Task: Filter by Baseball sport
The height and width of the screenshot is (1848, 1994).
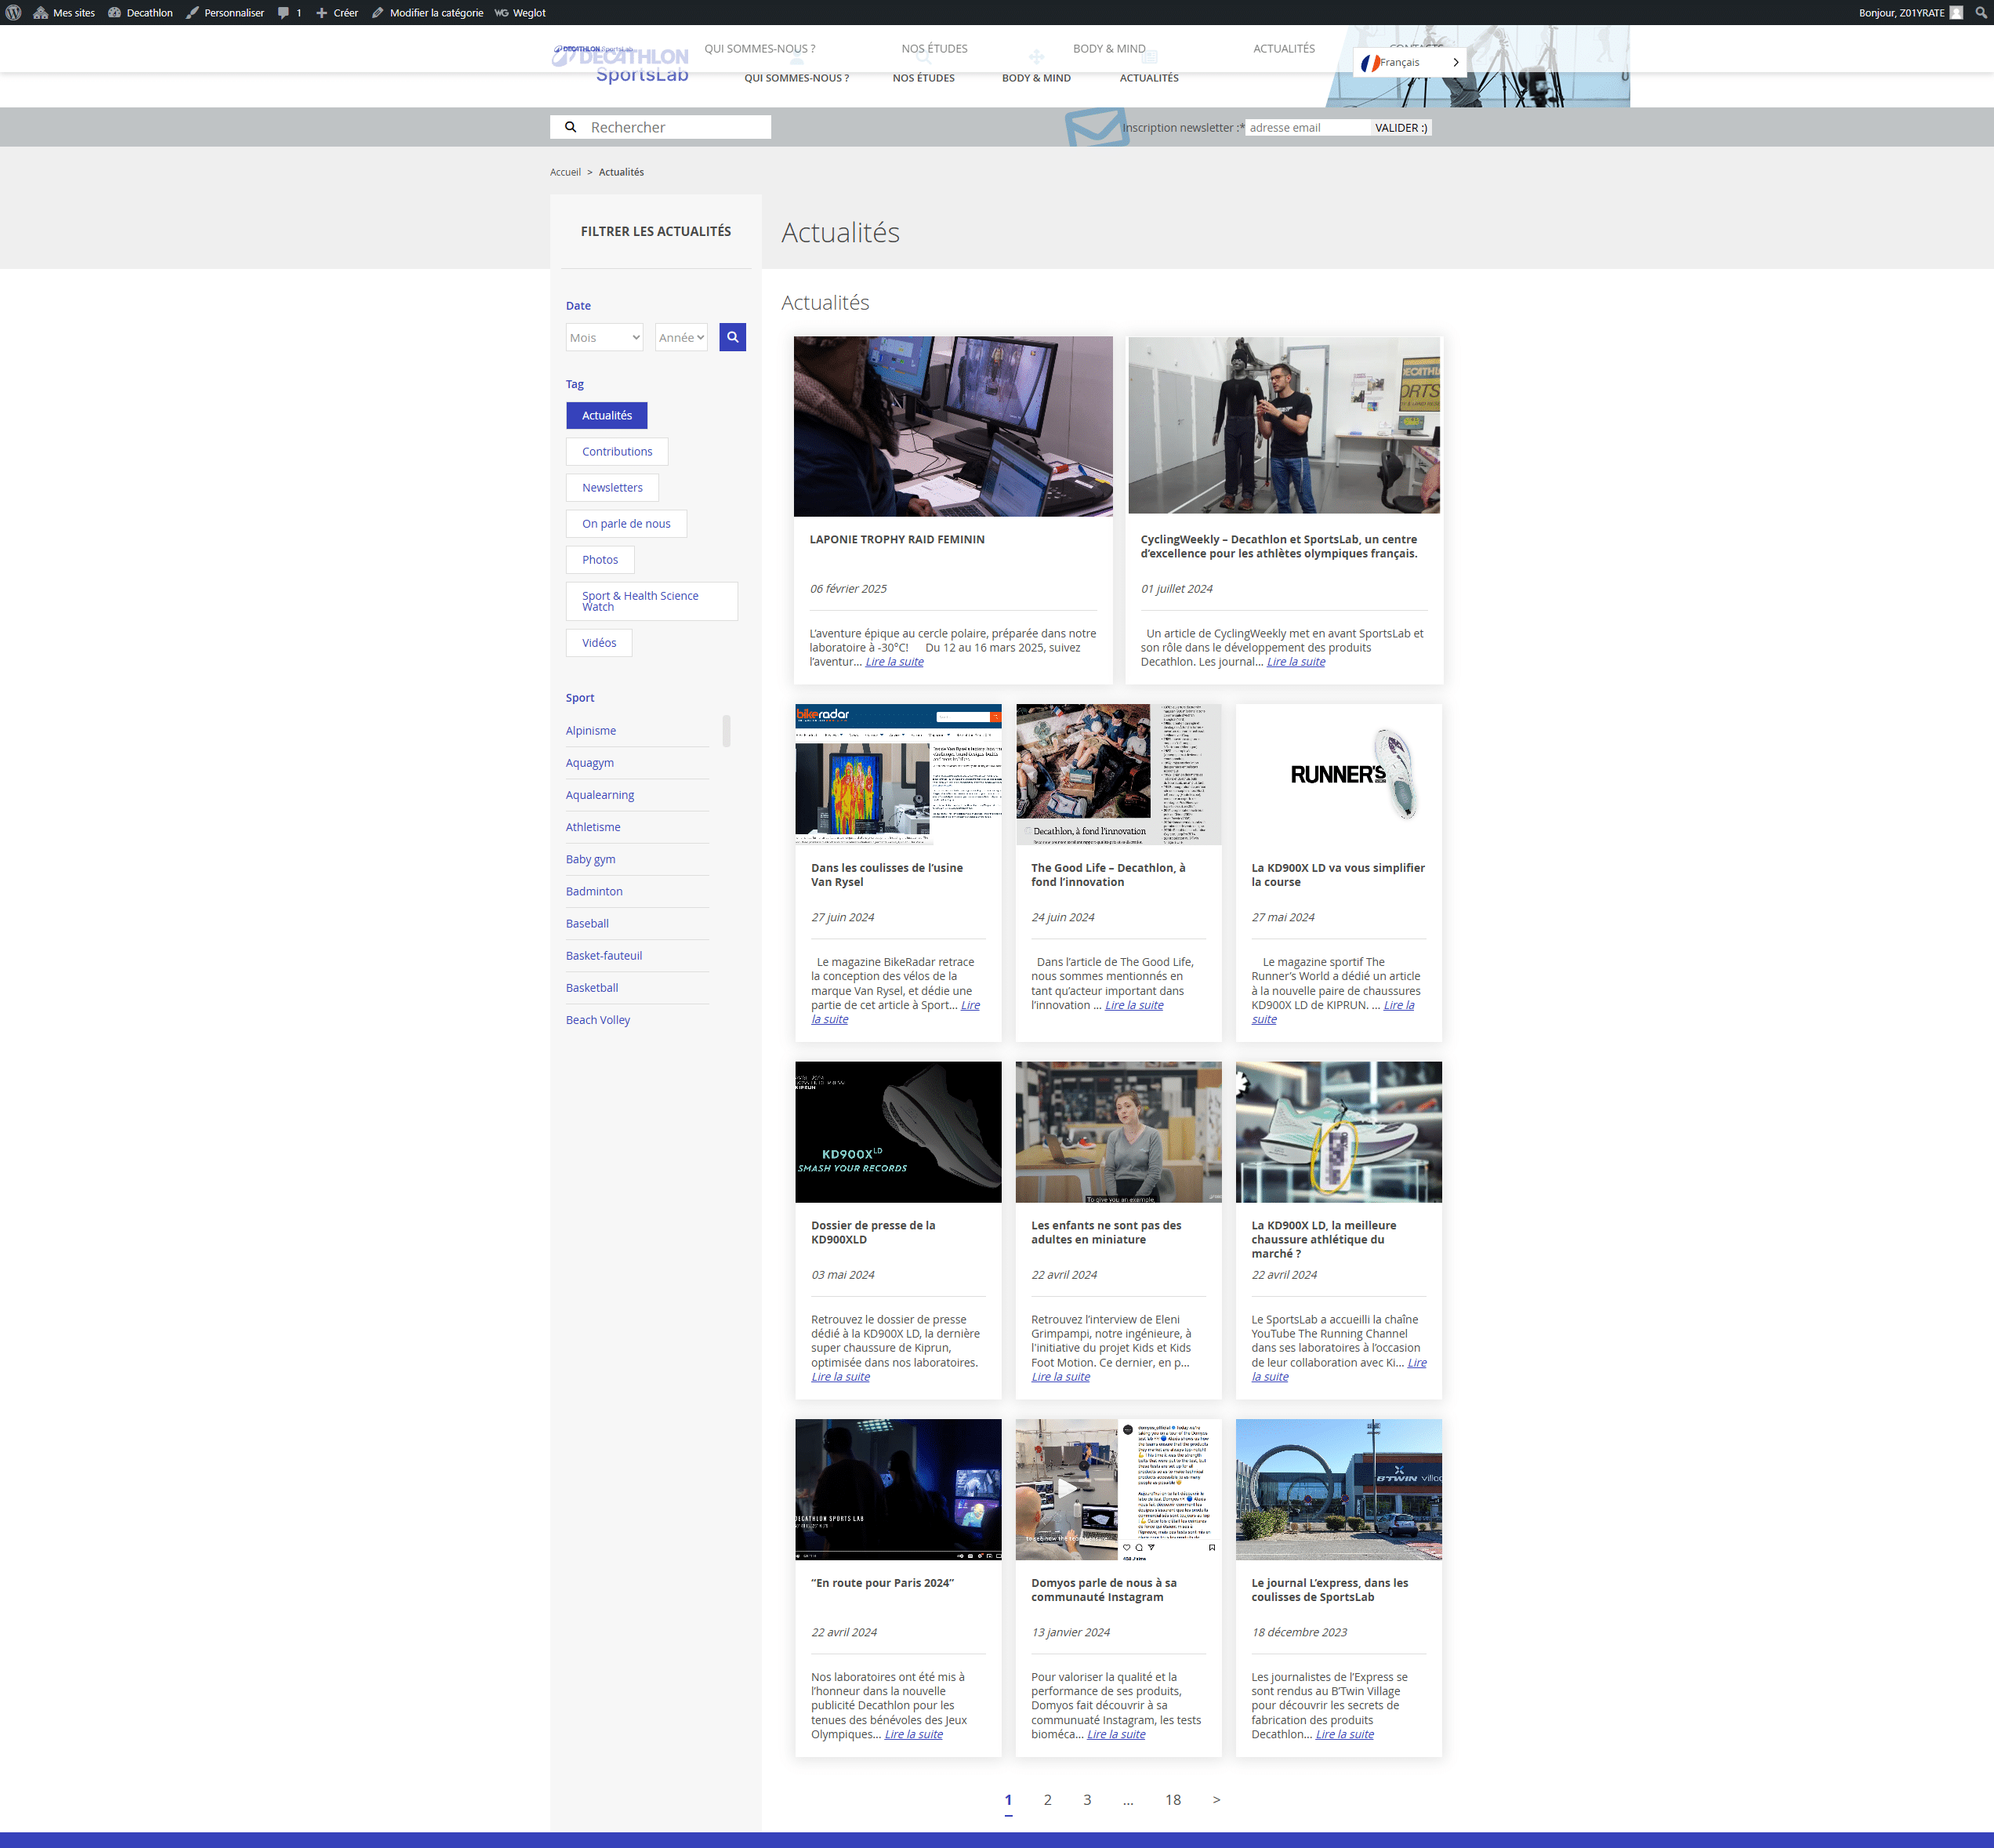Action: [x=587, y=923]
